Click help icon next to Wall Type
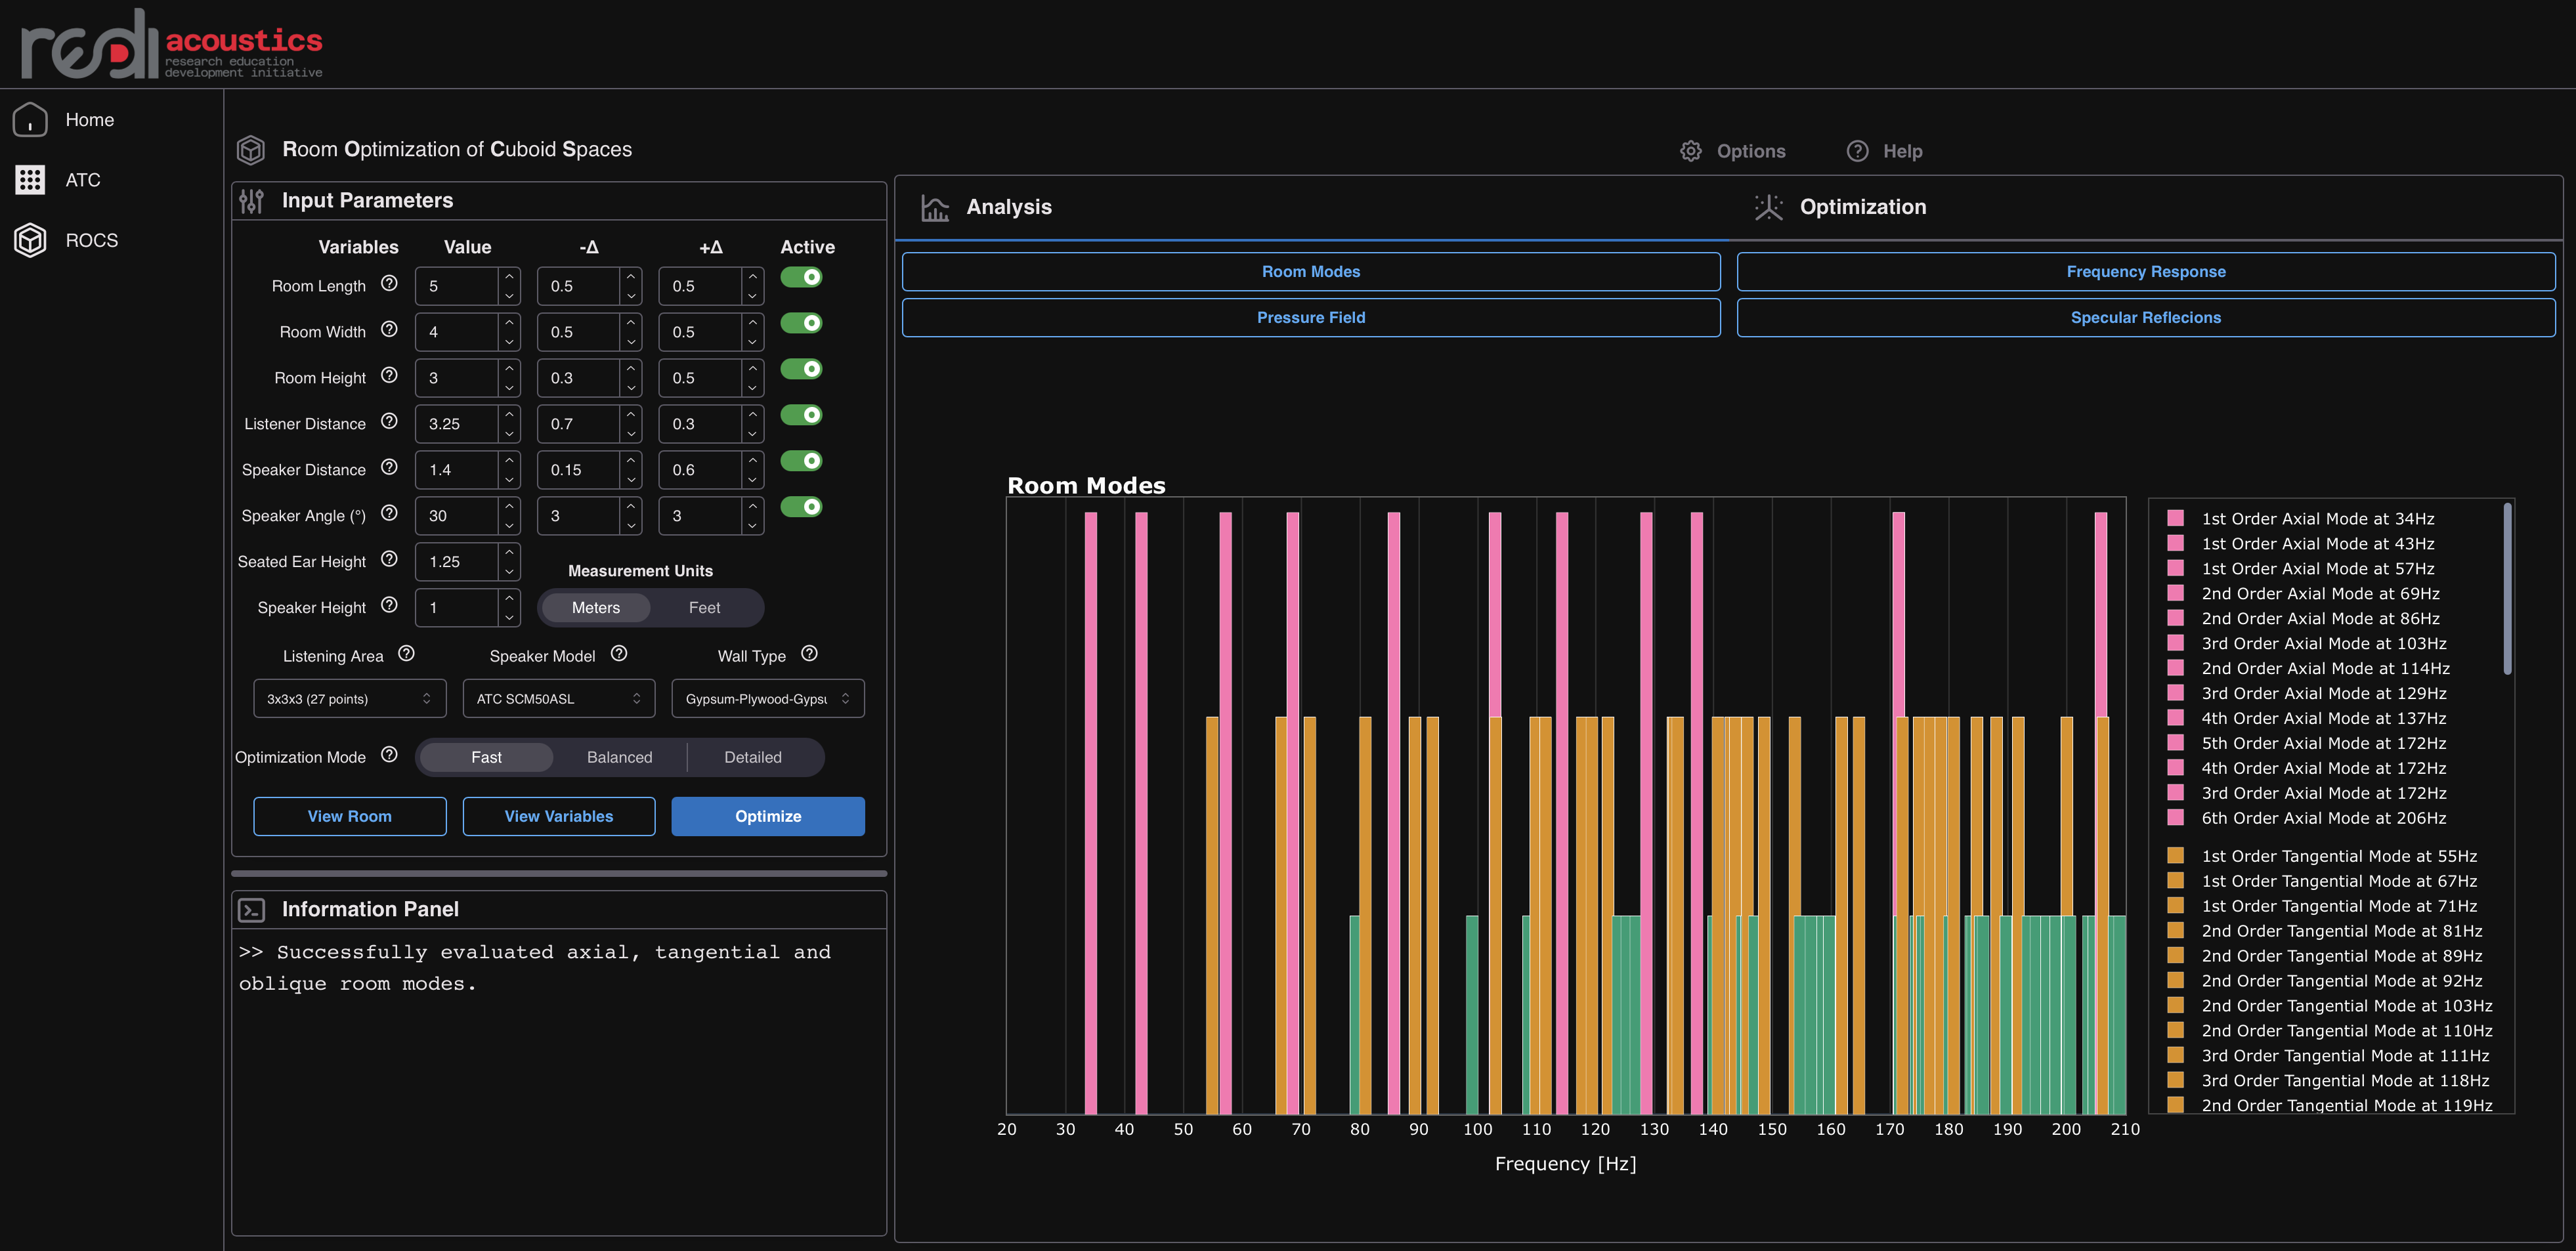Viewport: 2576px width, 1251px height. click(x=809, y=654)
